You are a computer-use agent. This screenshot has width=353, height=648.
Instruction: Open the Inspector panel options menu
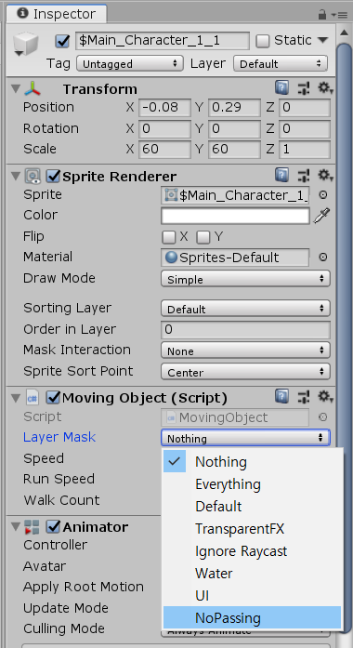(x=340, y=15)
